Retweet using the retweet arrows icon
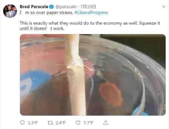 click(50, 123)
